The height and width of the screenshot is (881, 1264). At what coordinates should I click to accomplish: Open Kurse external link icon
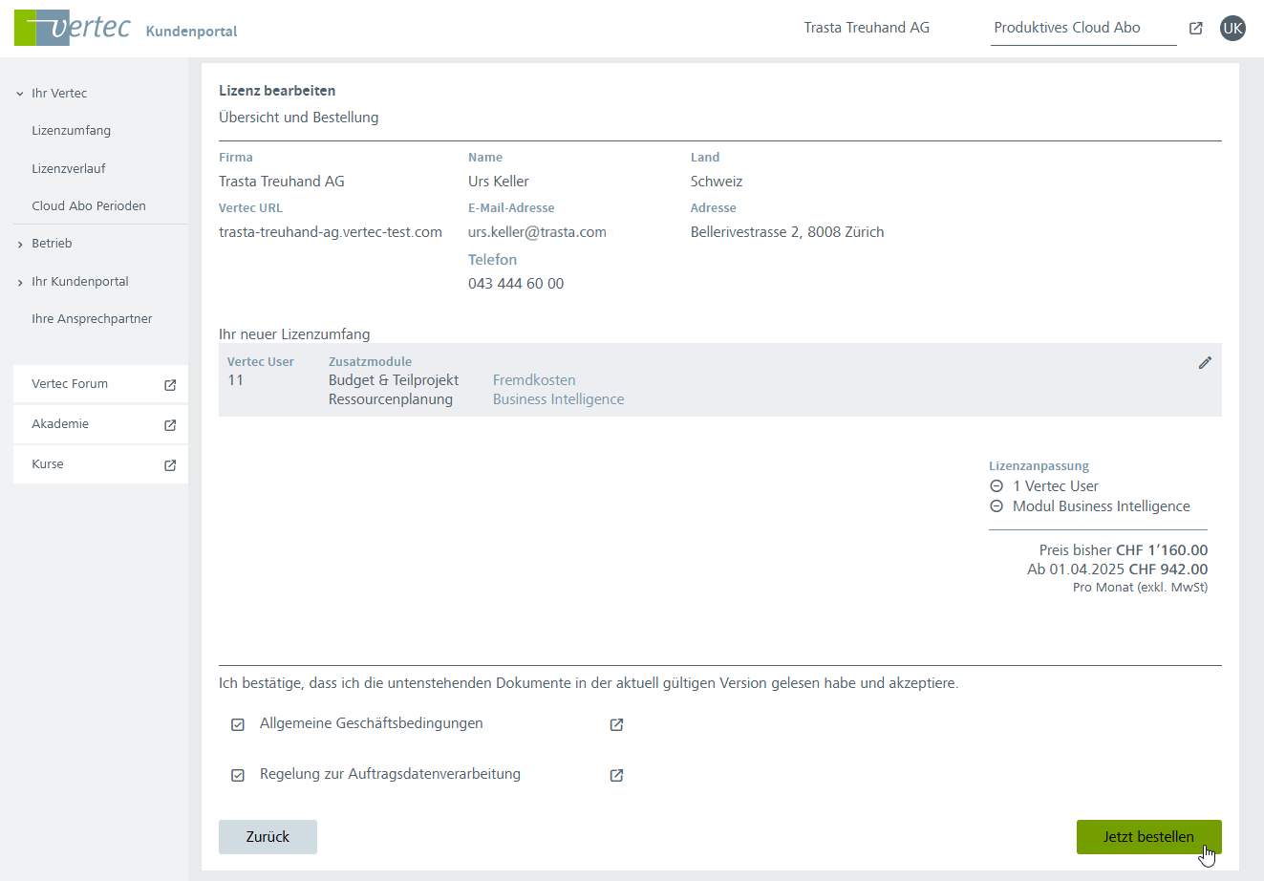coord(170,464)
